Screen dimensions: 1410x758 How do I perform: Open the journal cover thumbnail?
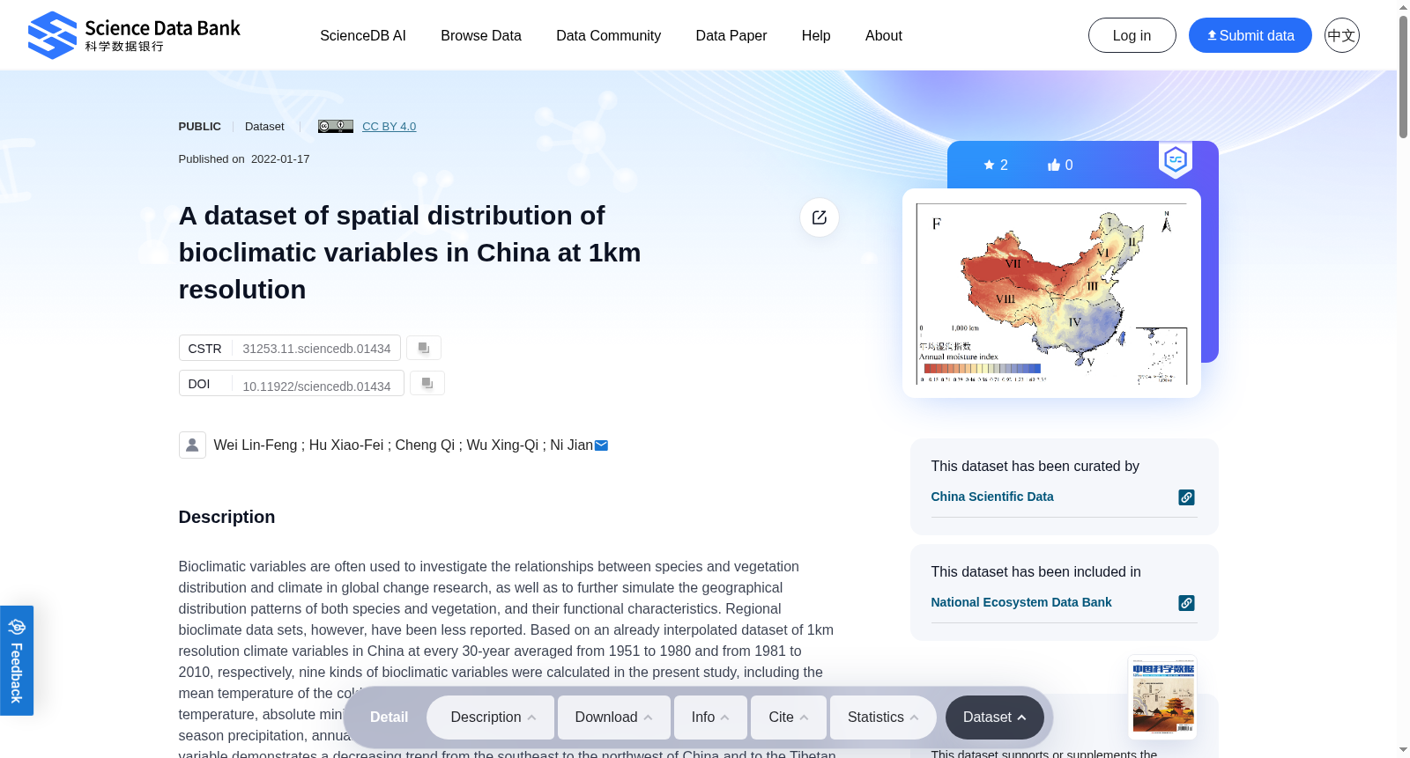click(1162, 697)
